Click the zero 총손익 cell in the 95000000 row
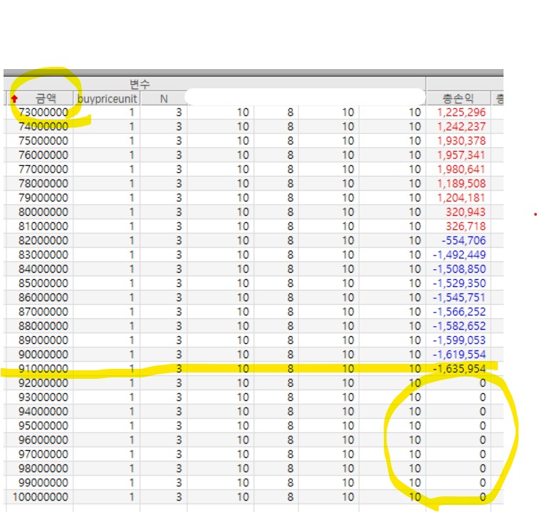 click(482, 426)
